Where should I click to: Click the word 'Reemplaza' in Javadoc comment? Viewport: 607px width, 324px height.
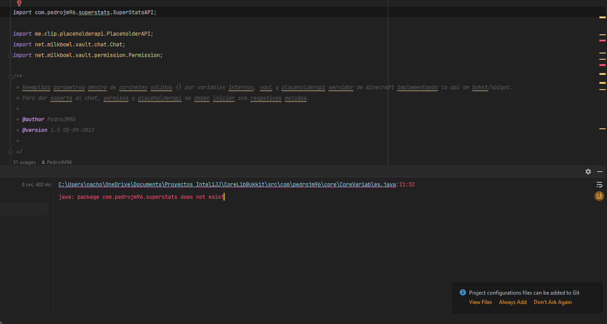click(x=36, y=87)
